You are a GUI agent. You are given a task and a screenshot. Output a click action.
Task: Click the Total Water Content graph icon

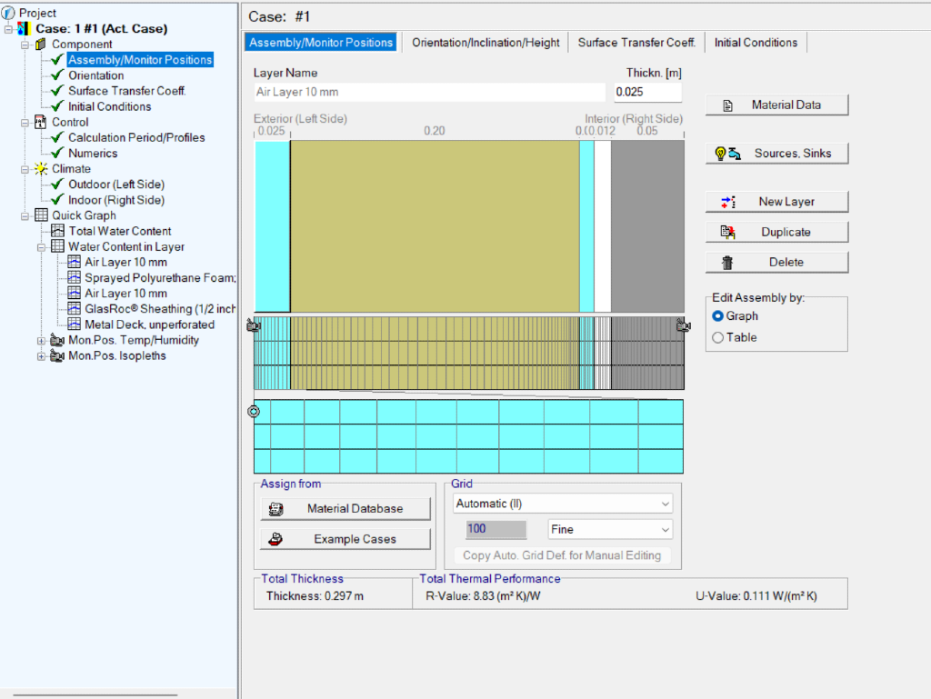(58, 231)
